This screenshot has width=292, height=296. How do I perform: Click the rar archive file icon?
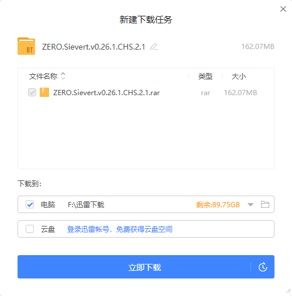coord(44,92)
